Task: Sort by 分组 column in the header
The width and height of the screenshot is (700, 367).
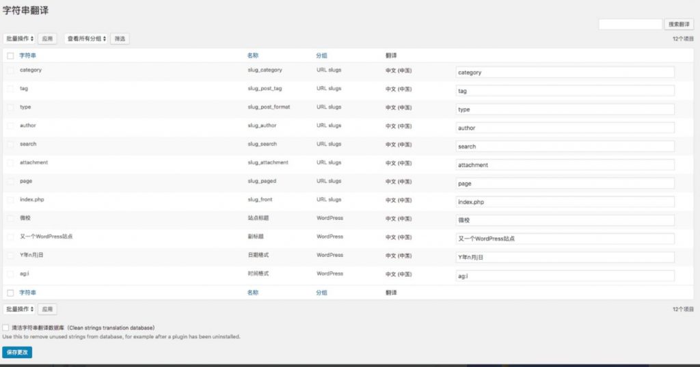Action: point(321,55)
